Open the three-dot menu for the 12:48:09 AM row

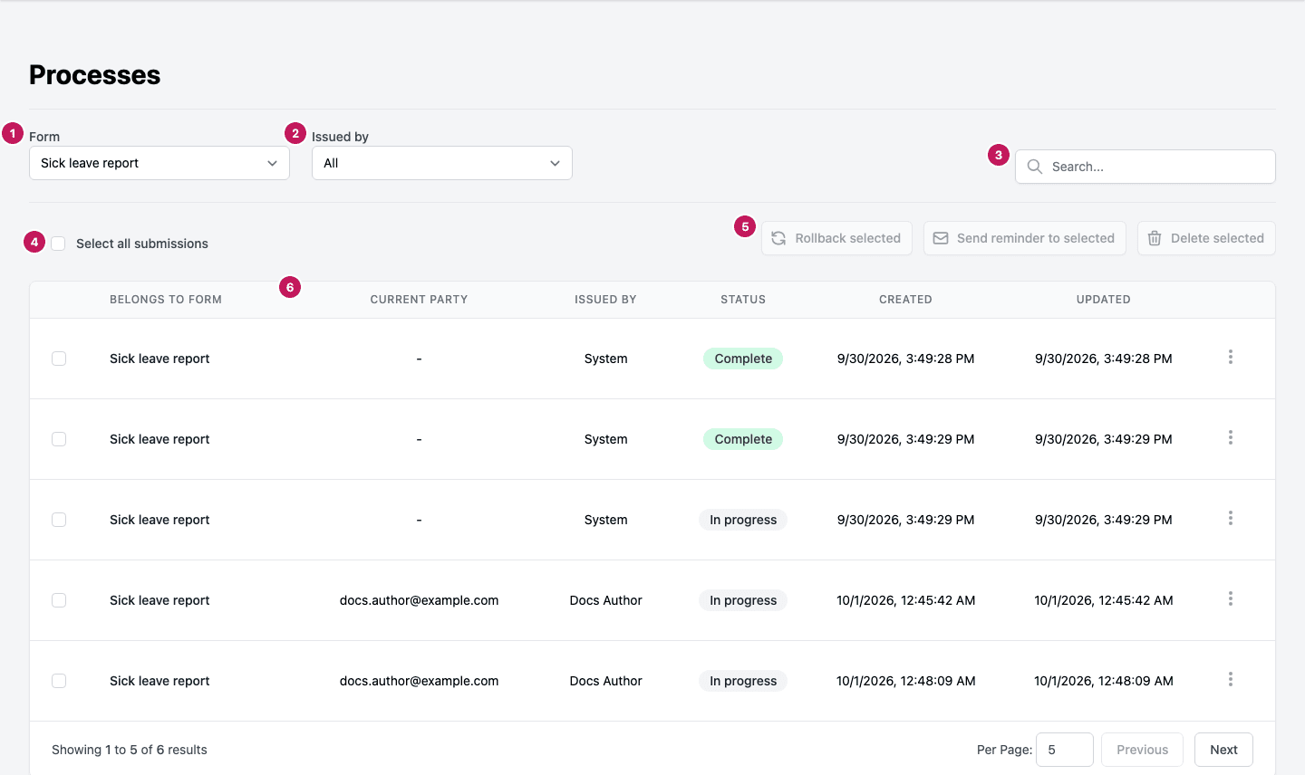(1231, 680)
